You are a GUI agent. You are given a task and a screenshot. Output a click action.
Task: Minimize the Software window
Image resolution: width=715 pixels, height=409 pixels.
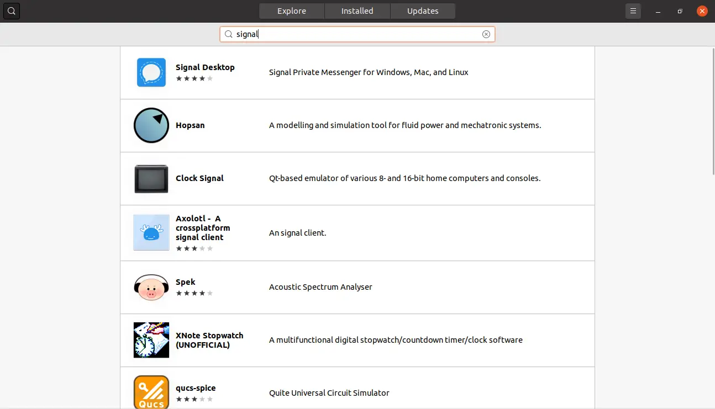tap(658, 11)
